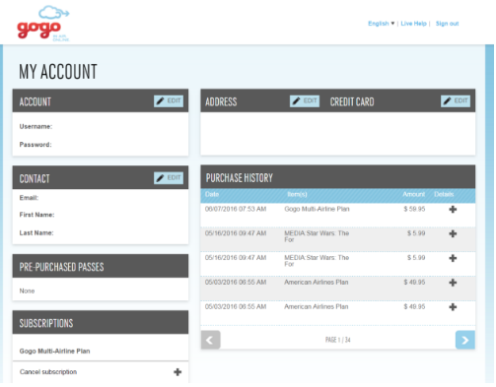
Task: Edit the Contact section
Action: 169,178
